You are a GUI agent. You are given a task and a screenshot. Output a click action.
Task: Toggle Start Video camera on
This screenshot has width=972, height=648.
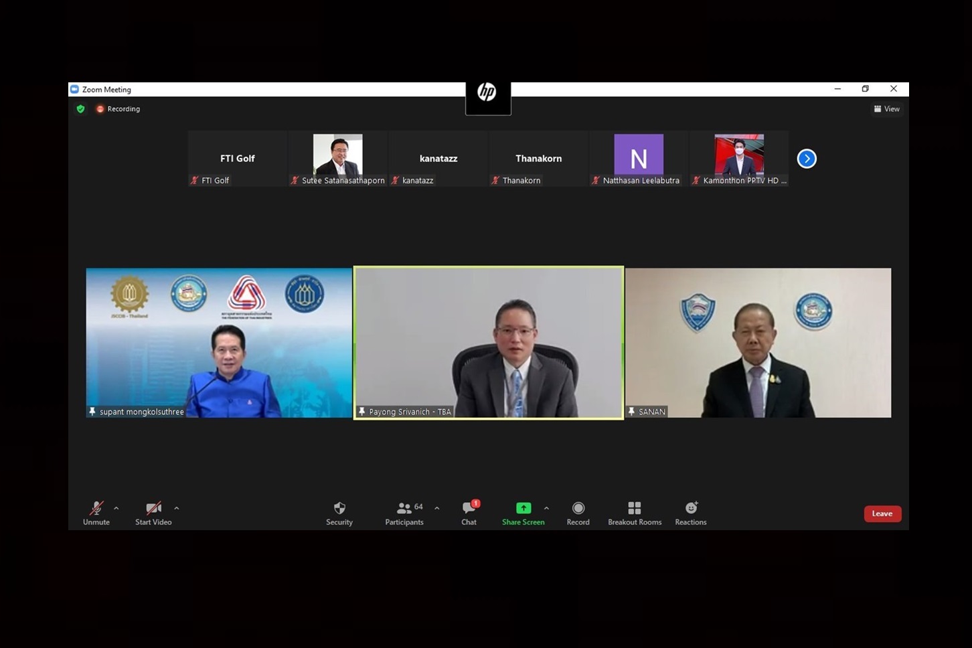153,513
